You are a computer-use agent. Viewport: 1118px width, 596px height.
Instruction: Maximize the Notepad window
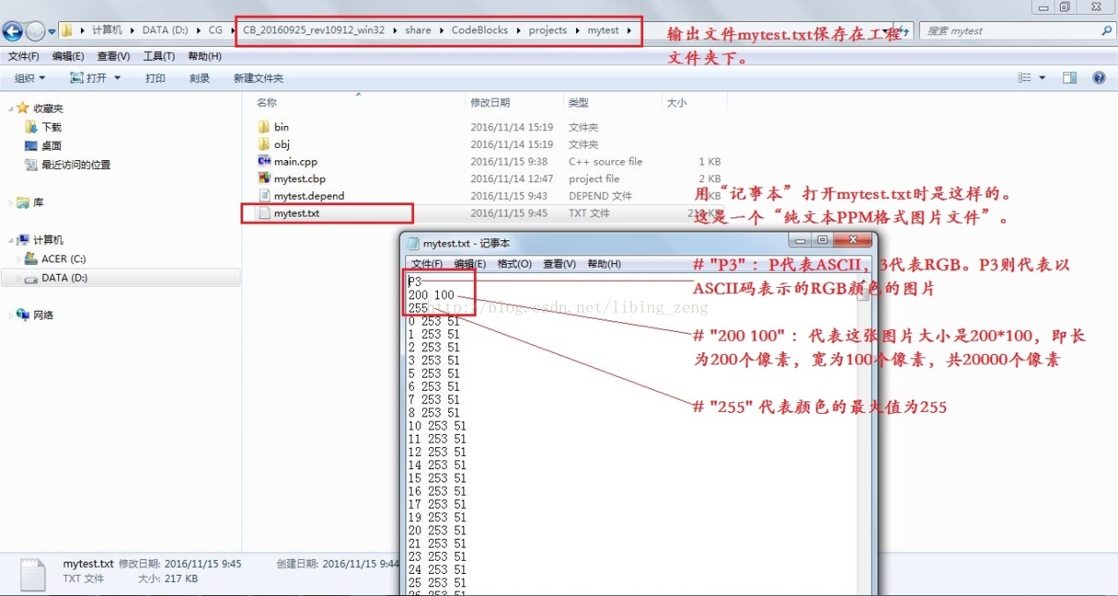click(822, 240)
